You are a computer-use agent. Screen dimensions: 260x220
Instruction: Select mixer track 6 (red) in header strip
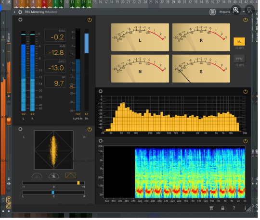pyautogui.click(x=44, y=4)
